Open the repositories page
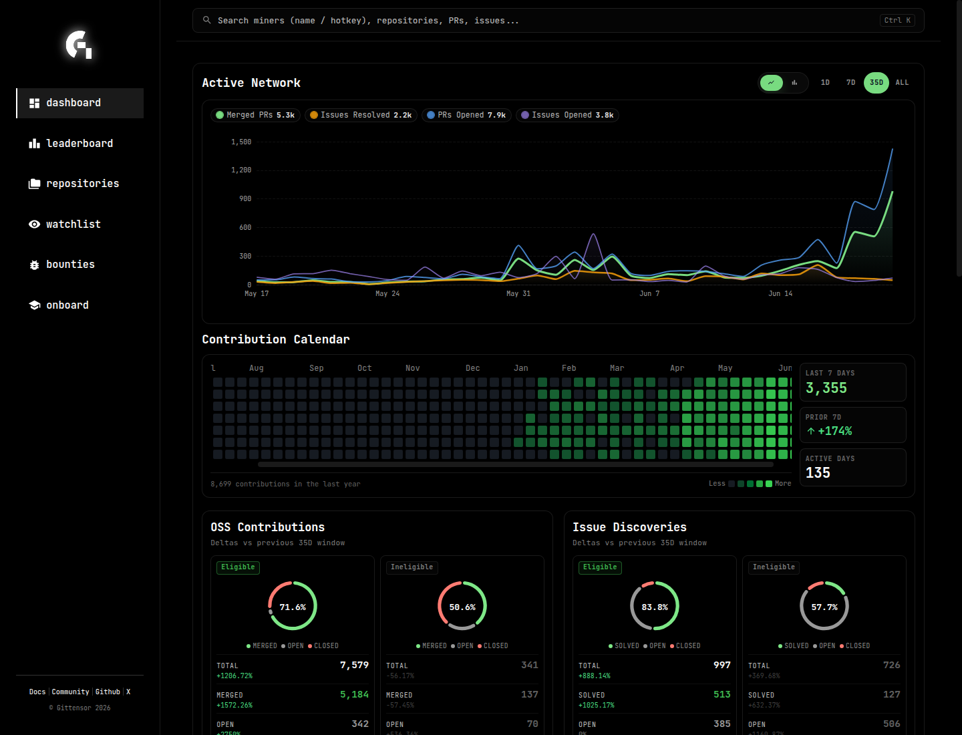962x735 pixels. click(x=80, y=184)
